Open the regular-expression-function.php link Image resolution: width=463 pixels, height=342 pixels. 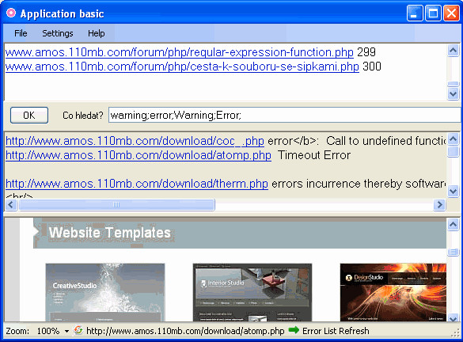[180, 52]
